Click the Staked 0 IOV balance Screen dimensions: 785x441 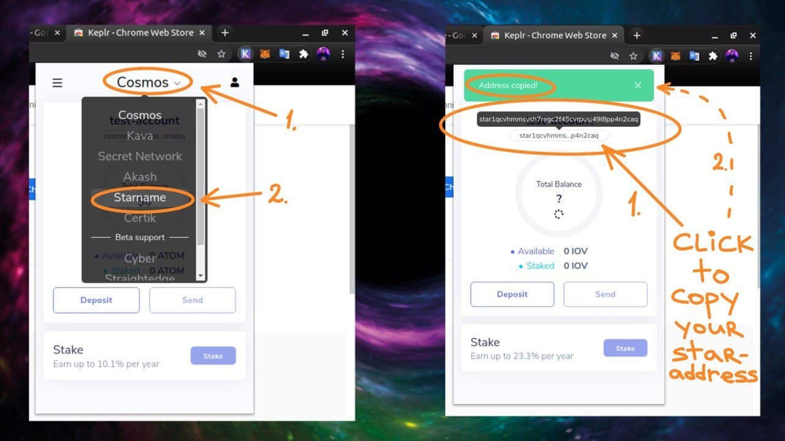click(x=553, y=266)
